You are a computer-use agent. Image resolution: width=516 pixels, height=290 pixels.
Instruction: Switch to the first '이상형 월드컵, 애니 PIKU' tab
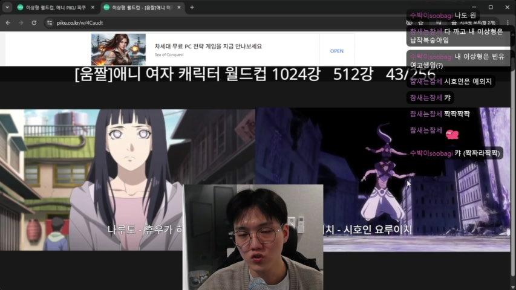tap(51, 7)
